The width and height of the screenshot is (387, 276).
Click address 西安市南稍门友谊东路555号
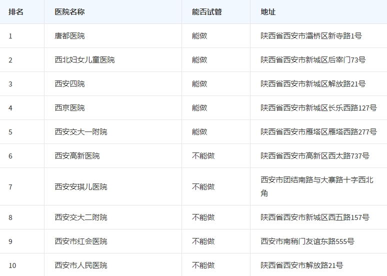coord(307,241)
